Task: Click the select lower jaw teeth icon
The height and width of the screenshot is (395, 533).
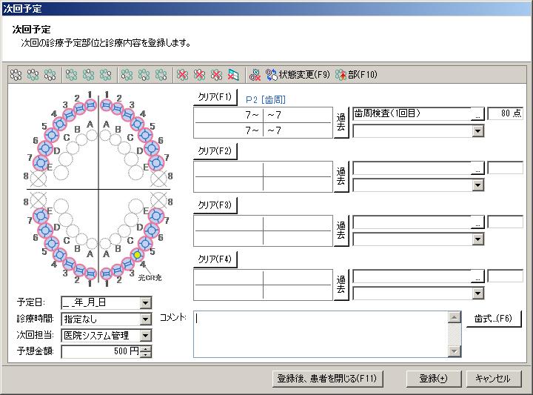Action: 50,75
